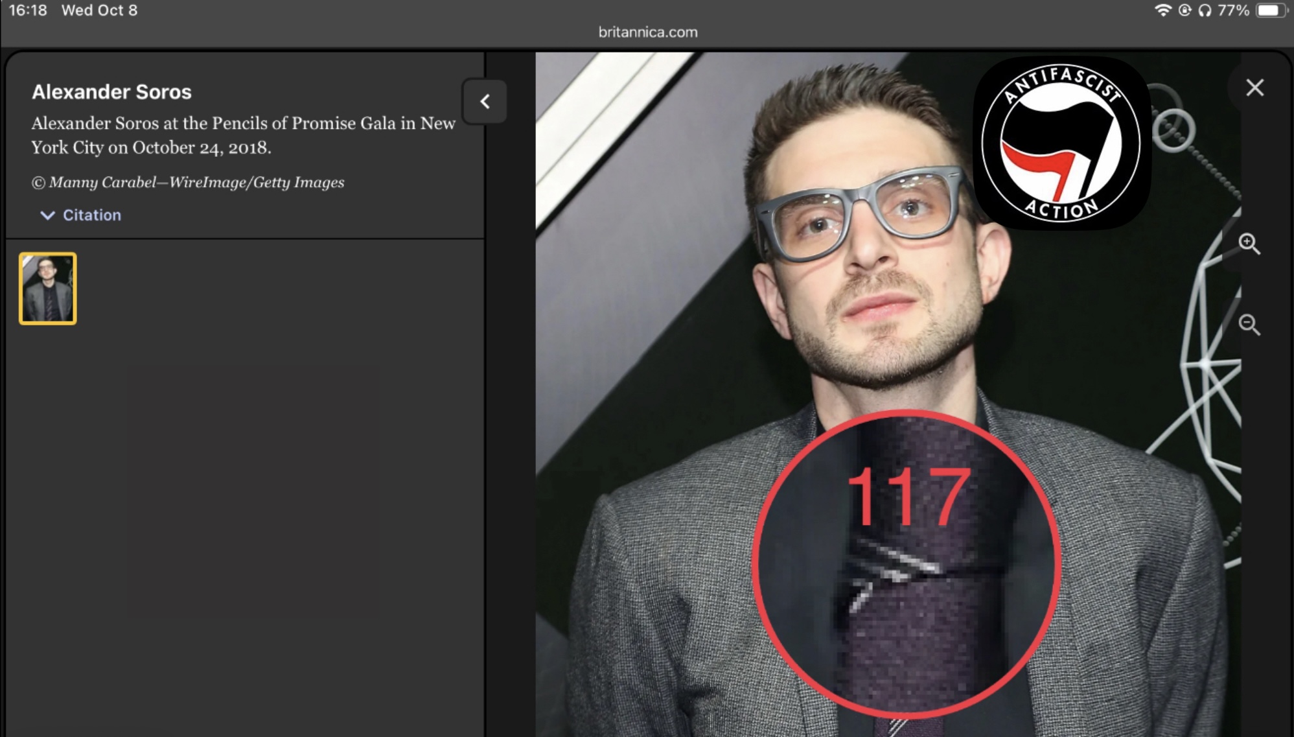The width and height of the screenshot is (1294, 737).
Task: Zoom out of the photo
Action: tap(1249, 324)
